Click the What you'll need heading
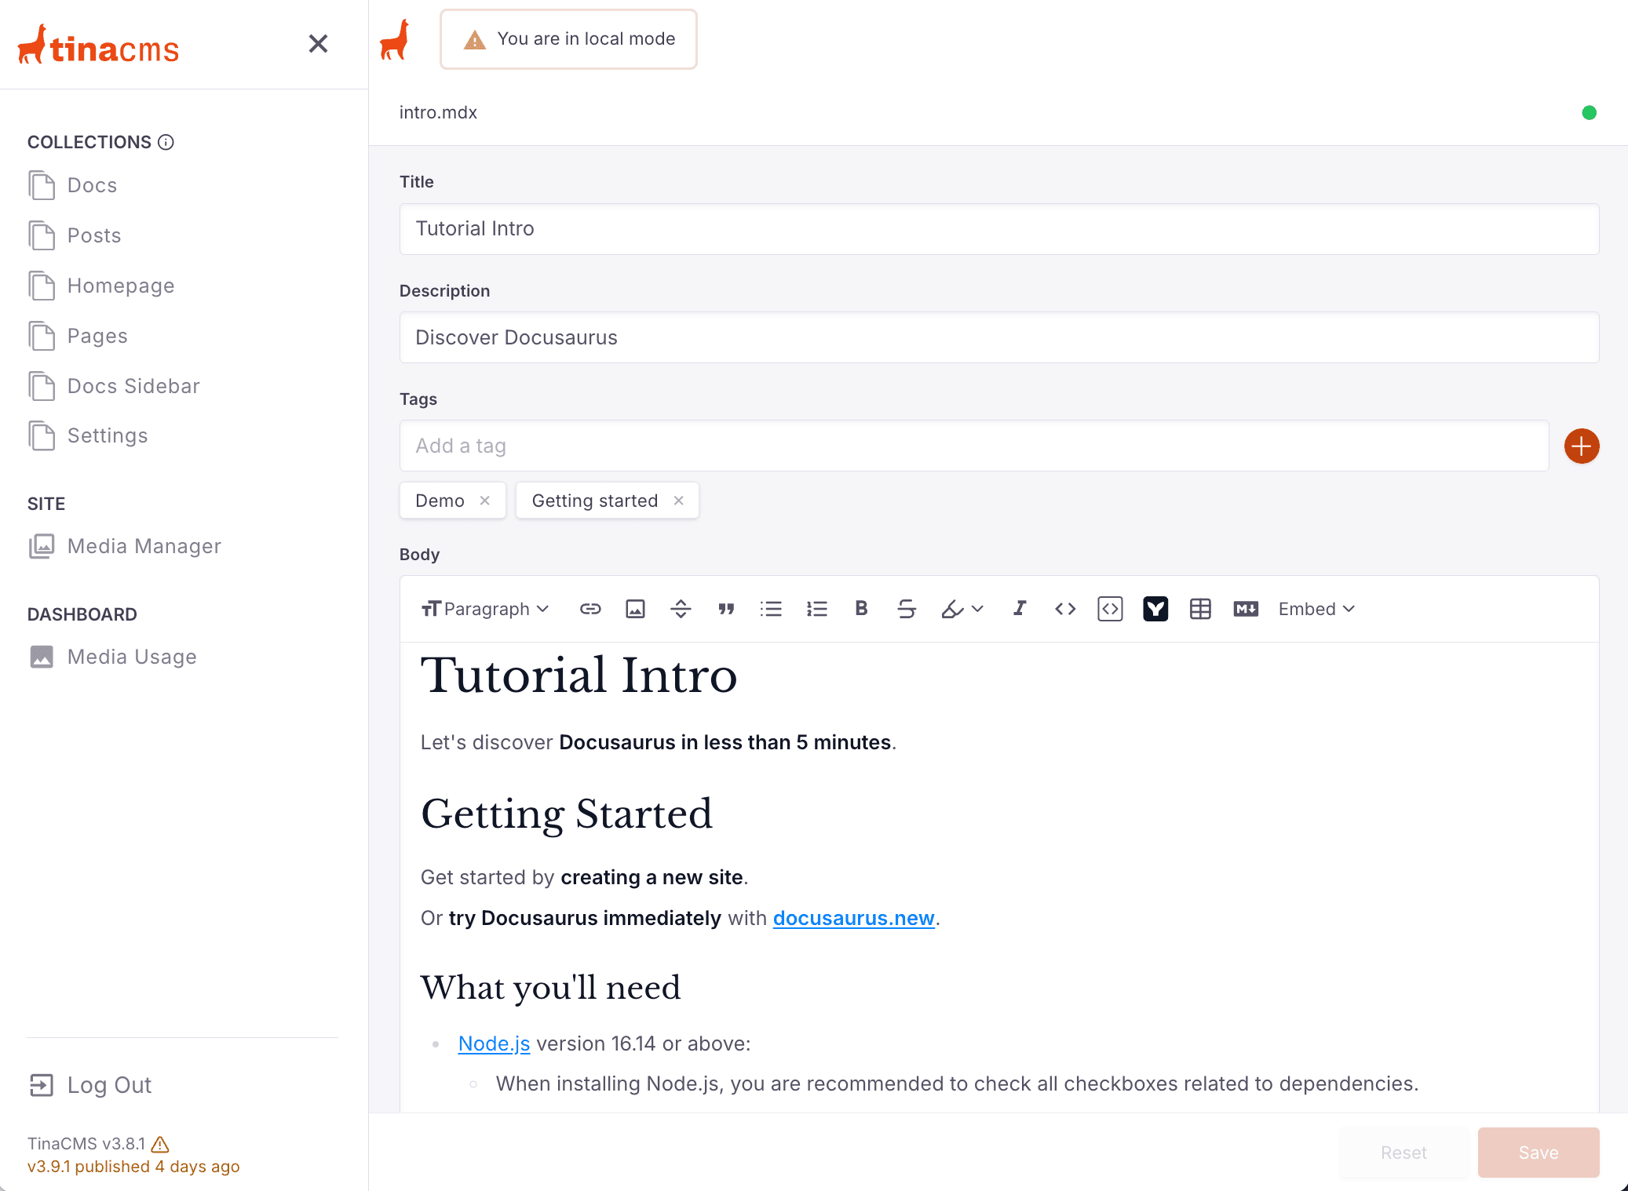1628x1191 pixels. [550, 988]
